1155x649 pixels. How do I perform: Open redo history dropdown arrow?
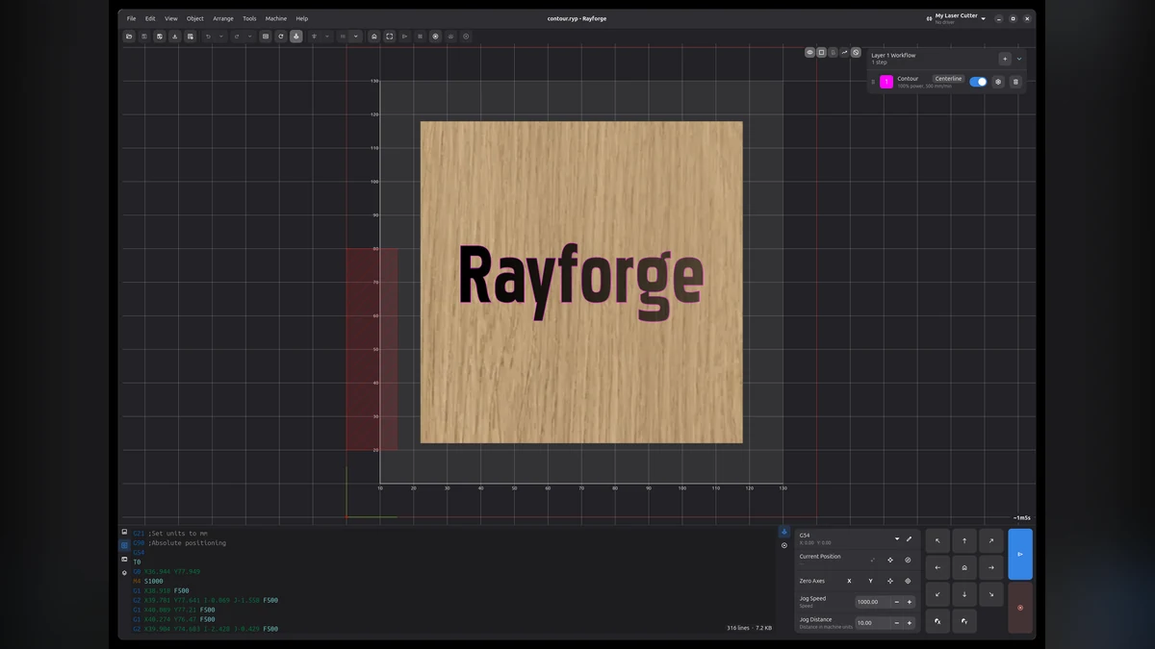(250, 37)
